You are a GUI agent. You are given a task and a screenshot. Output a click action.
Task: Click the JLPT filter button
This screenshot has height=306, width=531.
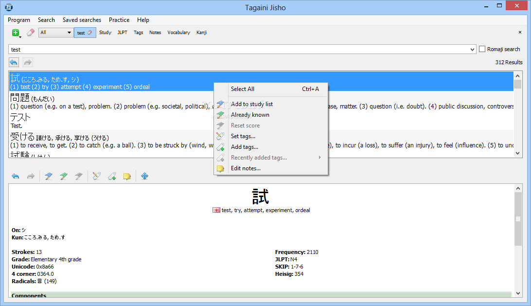122,33
